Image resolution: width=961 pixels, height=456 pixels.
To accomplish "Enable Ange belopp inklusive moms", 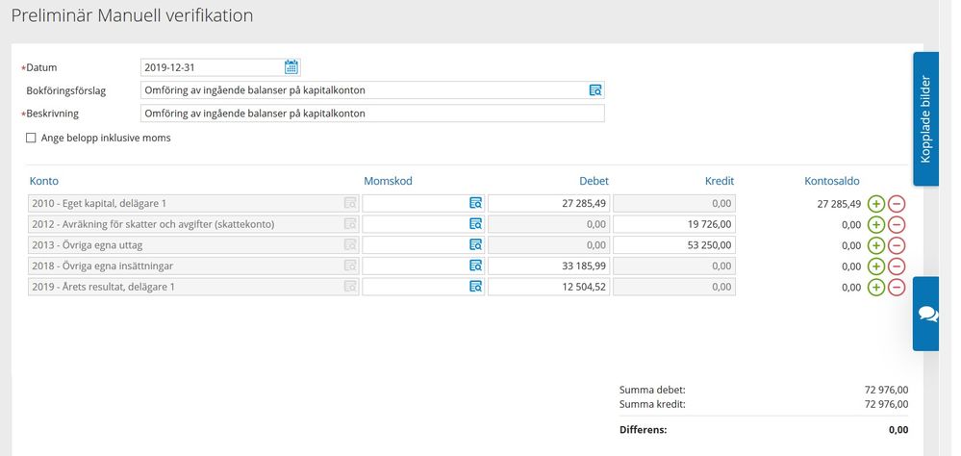I will click(31, 138).
